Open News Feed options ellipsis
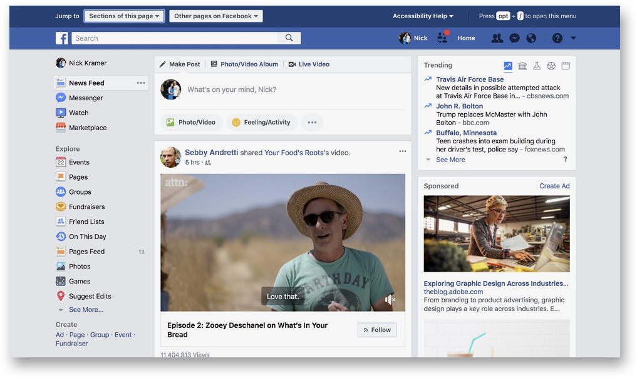Image resolution: width=637 pixels, height=378 pixels. click(x=141, y=83)
